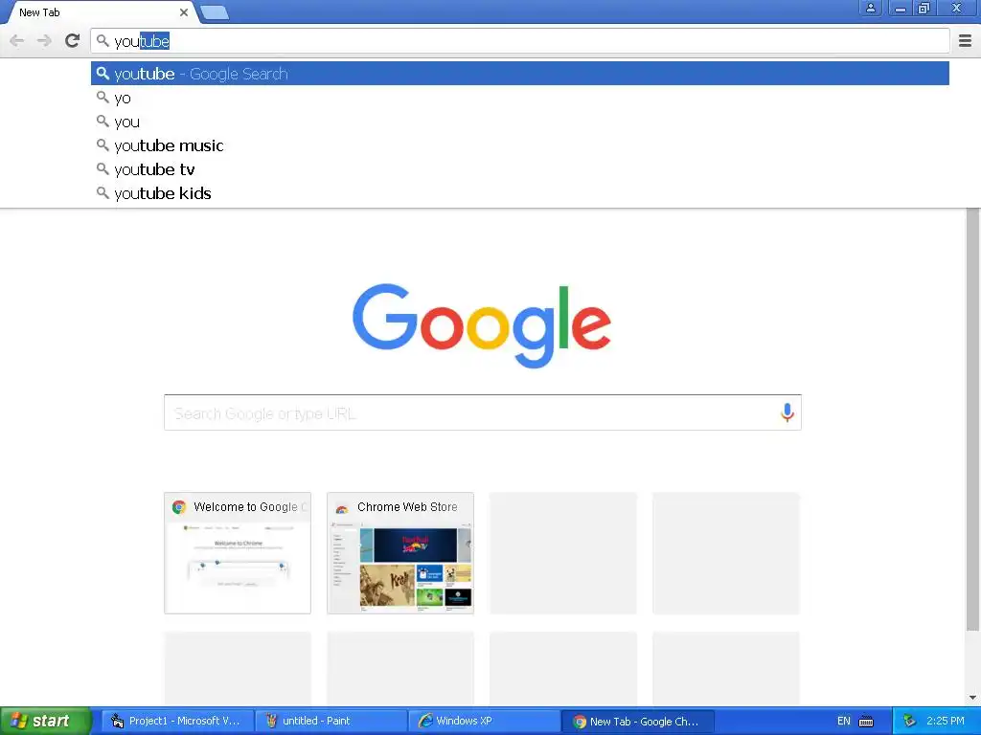The image size is (981, 735).
Task: Select the 'you' suggestion
Action: [x=520, y=122]
